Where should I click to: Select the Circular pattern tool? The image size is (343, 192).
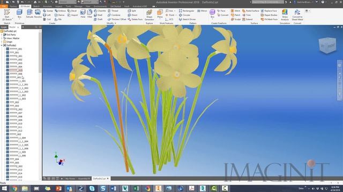point(184,15)
